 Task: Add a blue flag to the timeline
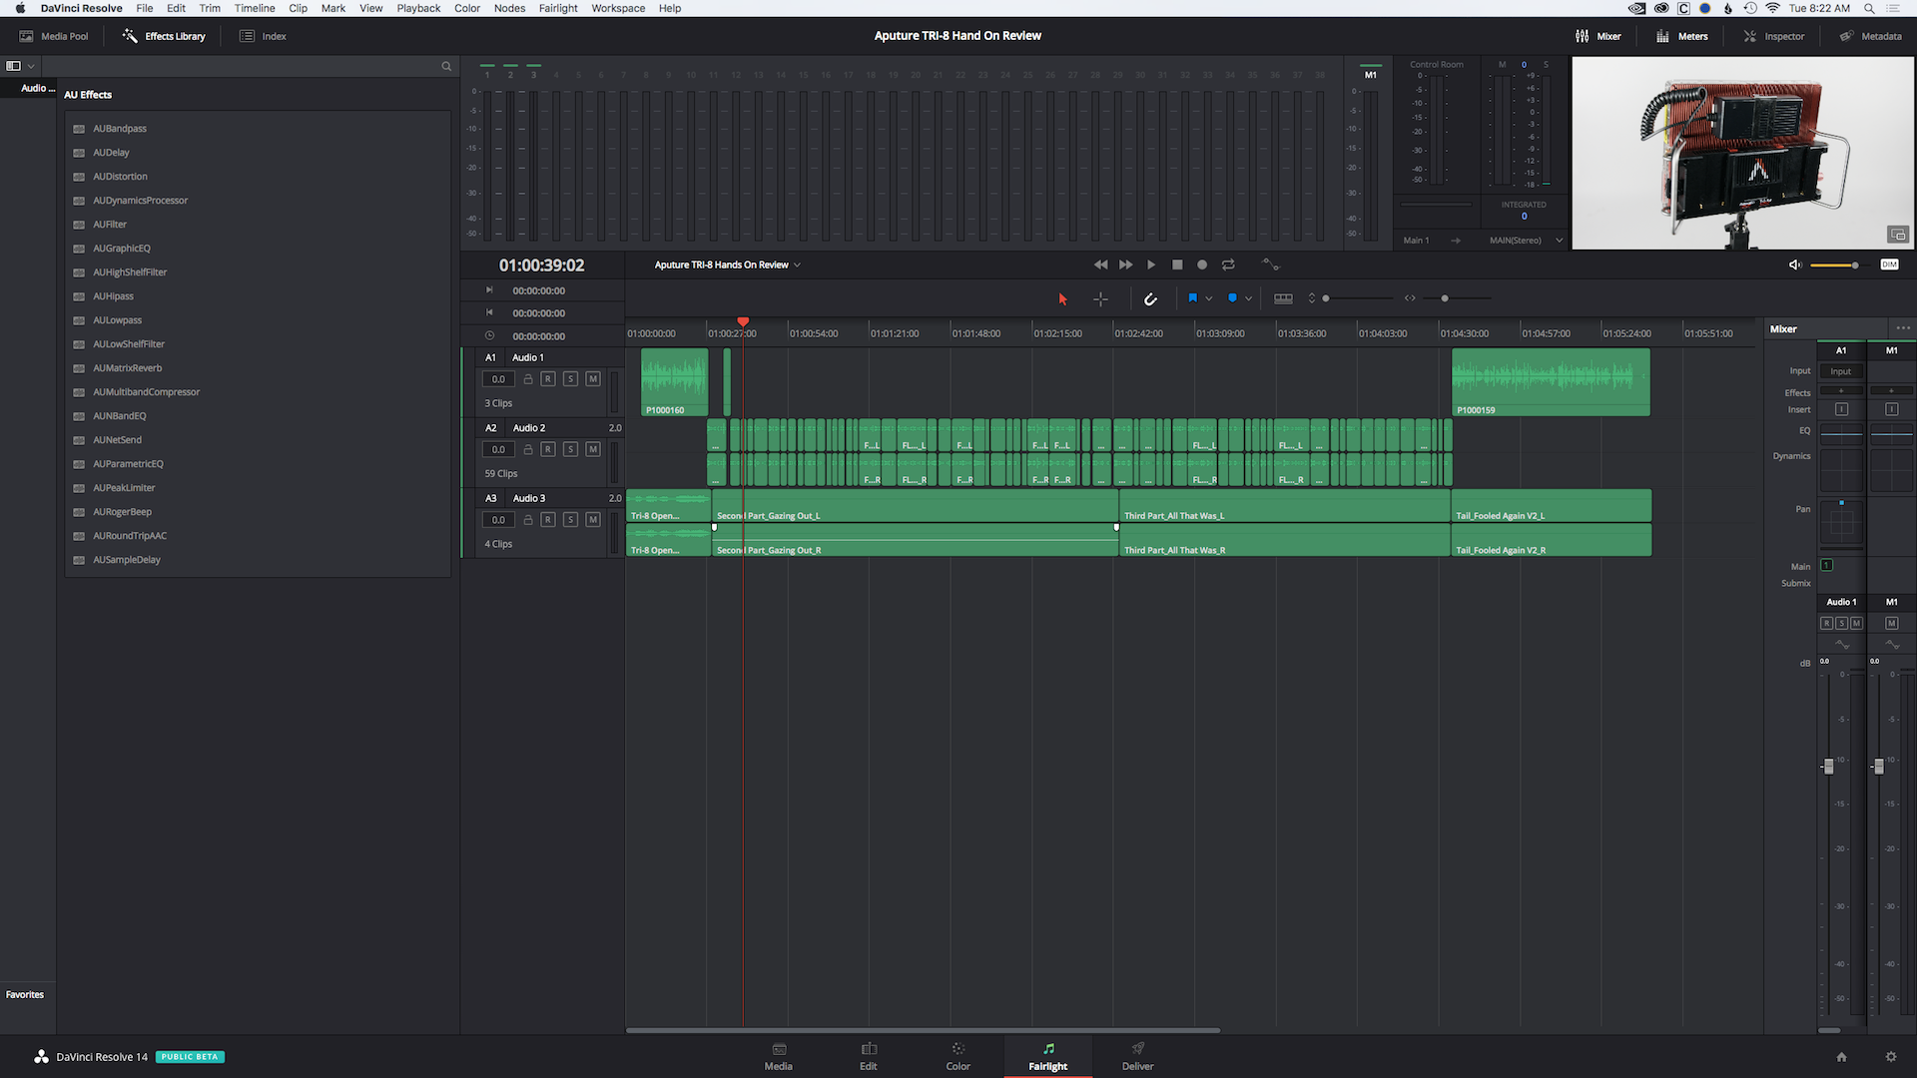[x=1192, y=298]
